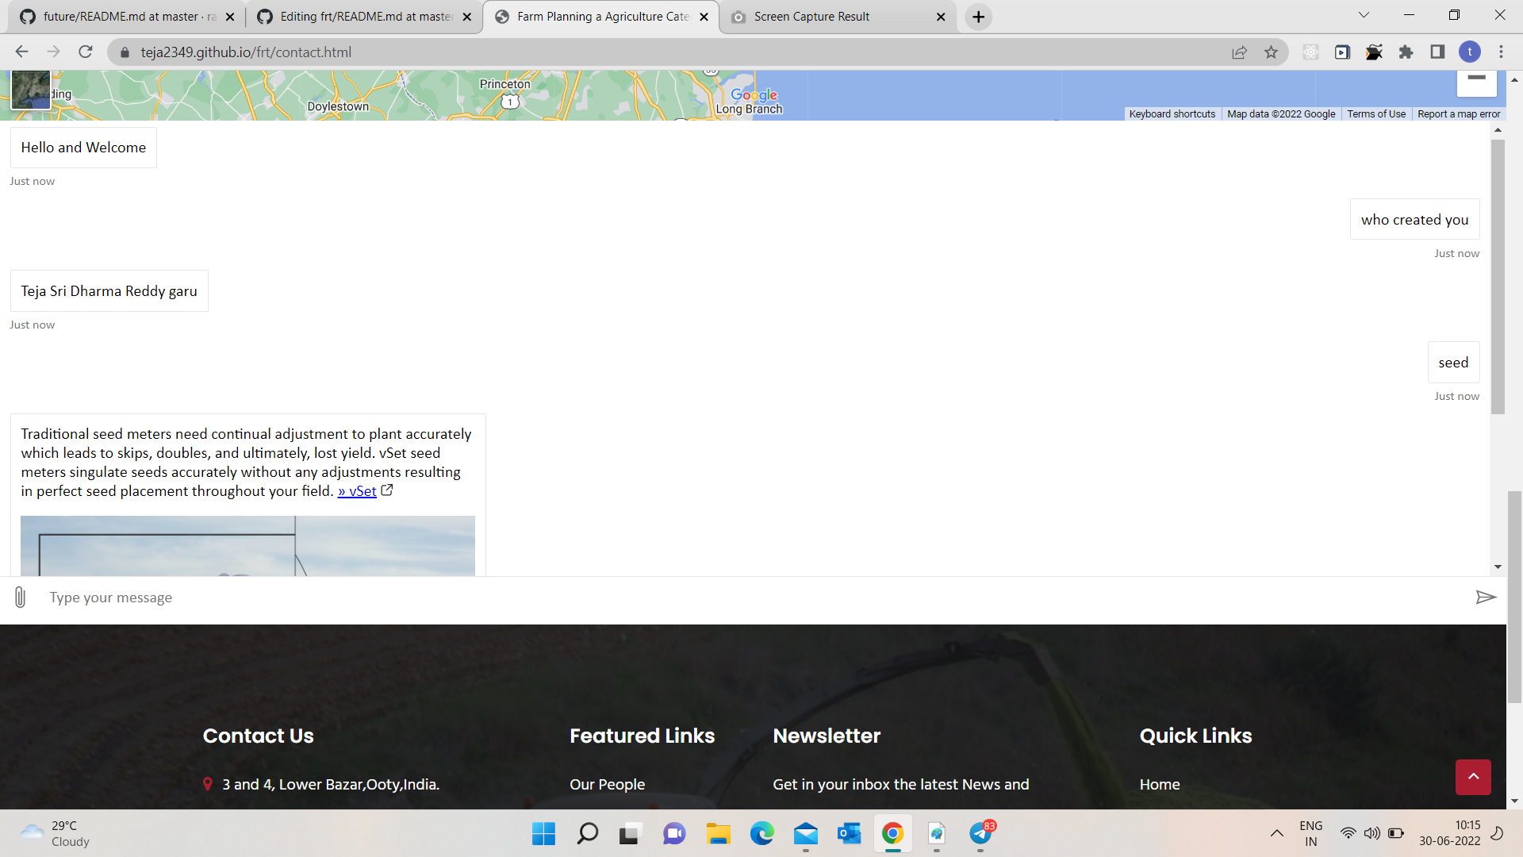1523x857 pixels.
Task: Click the seed meter image
Action: point(247,546)
